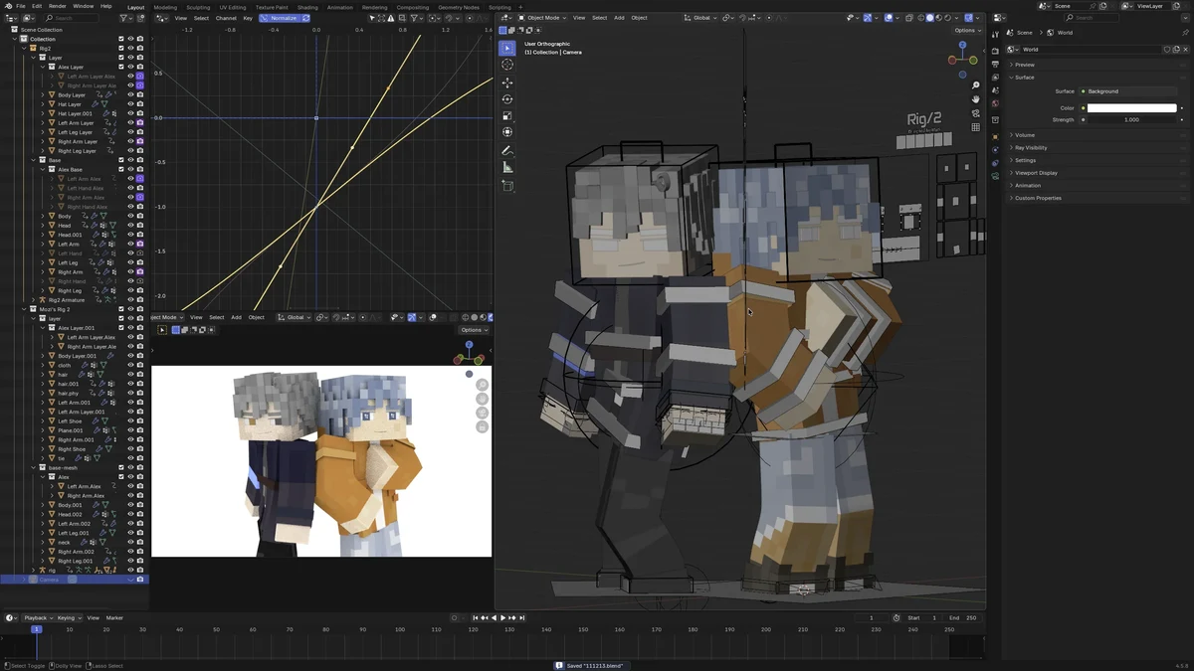This screenshot has width=1194, height=671.
Task: Adjust the Strength 1.000 slider field
Action: tap(1131, 119)
